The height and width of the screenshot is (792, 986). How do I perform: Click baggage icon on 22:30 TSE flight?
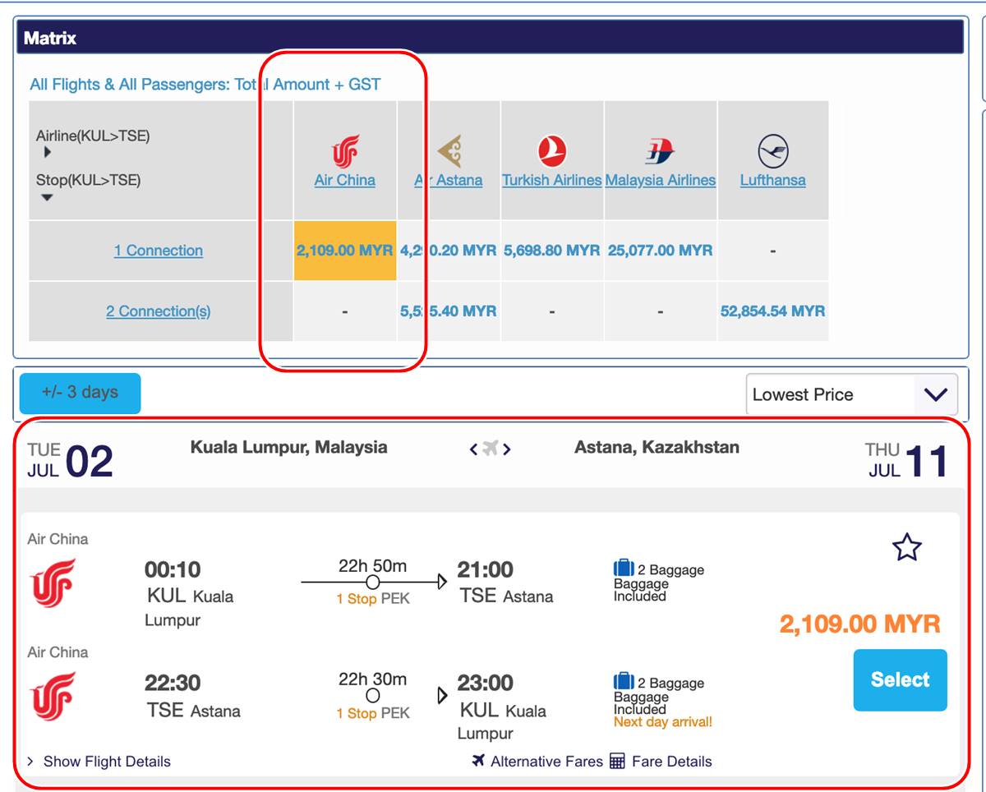[624, 681]
